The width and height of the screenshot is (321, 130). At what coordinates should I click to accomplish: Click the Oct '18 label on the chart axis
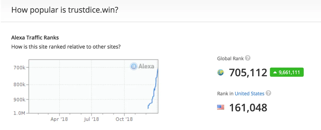pos(124,119)
